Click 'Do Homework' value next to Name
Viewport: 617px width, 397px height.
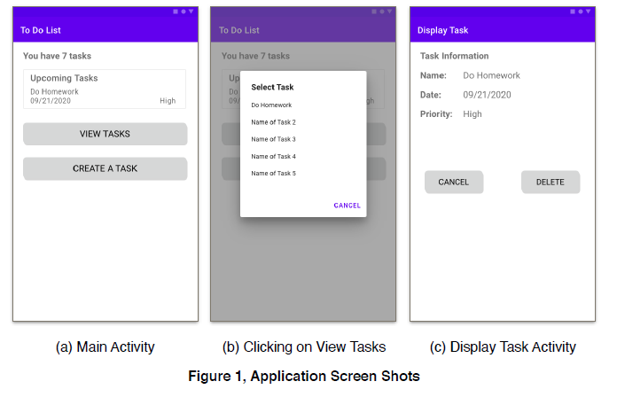click(x=491, y=75)
